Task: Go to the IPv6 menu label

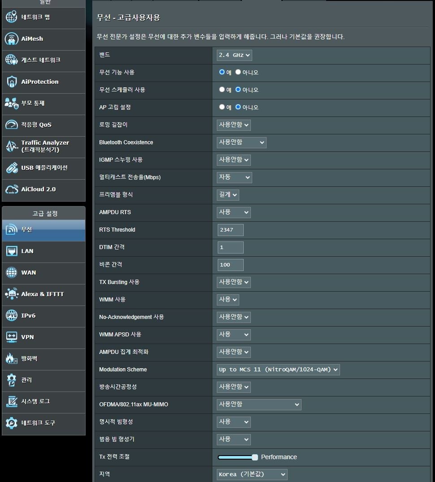Action: (x=28, y=316)
